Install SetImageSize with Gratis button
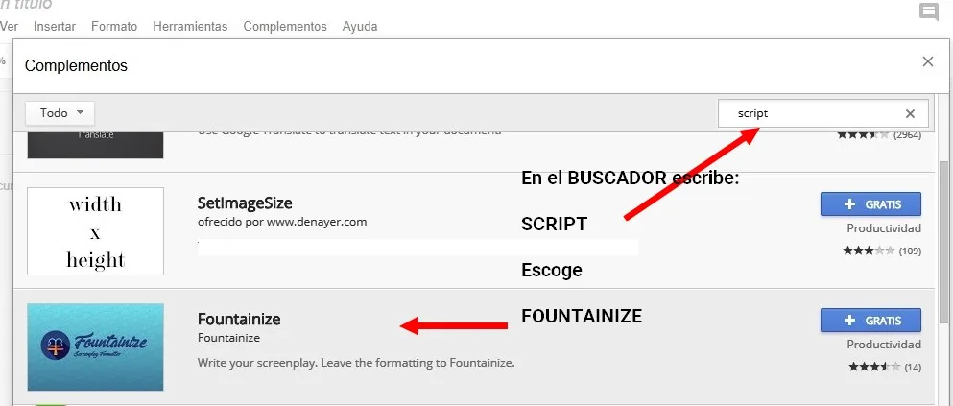The width and height of the screenshot is (953, 406). tap(870, 203)
